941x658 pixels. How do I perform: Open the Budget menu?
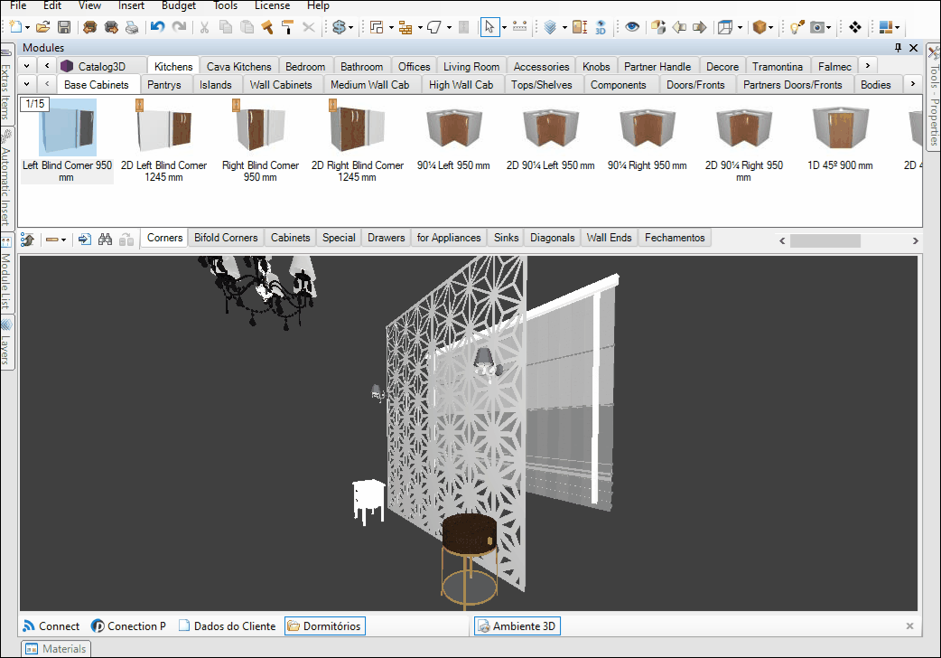click(x=179, y=5)
